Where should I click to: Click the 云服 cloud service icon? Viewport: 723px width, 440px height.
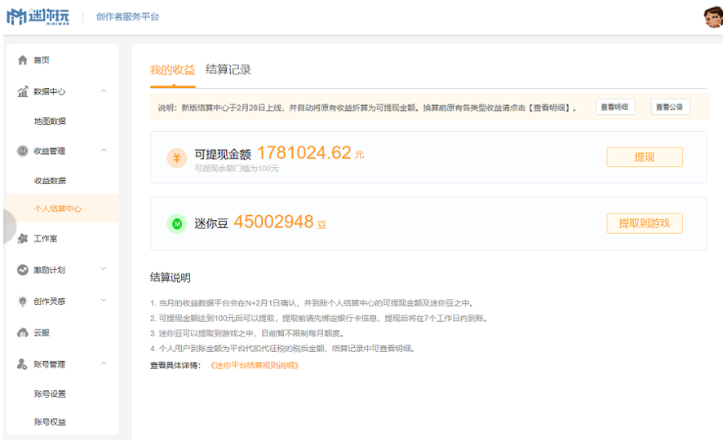(x=23, y=332)
